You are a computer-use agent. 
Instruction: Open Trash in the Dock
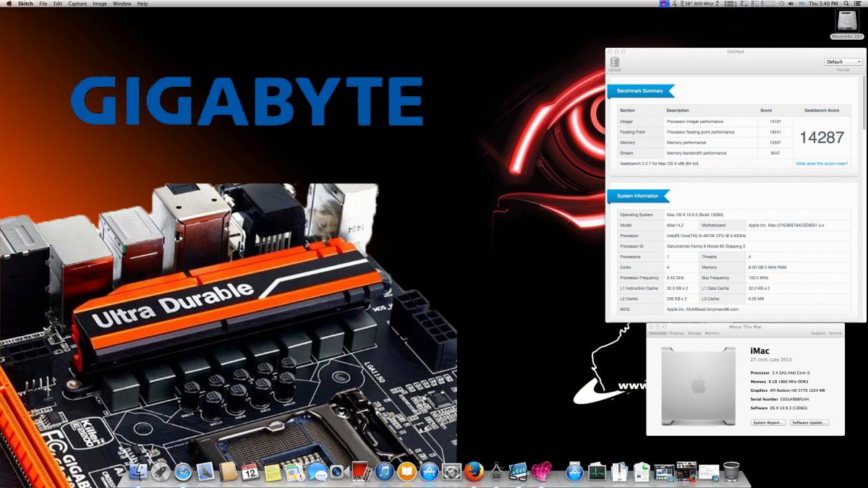(x=731, y=472)
